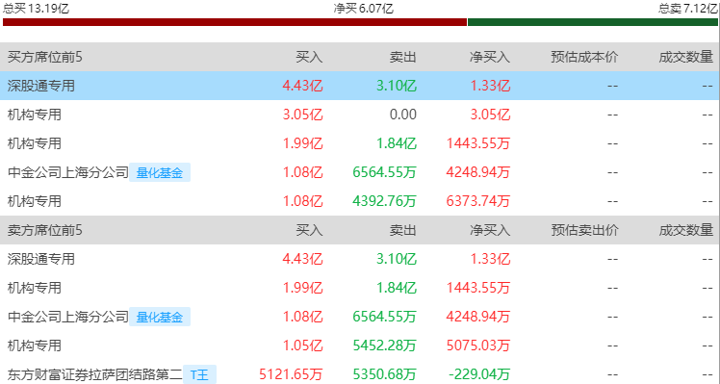The height and width of the screenshot is (384, 720).
Task: Click the 量化基金 tag in buyer list
Action: coord(160,172)
